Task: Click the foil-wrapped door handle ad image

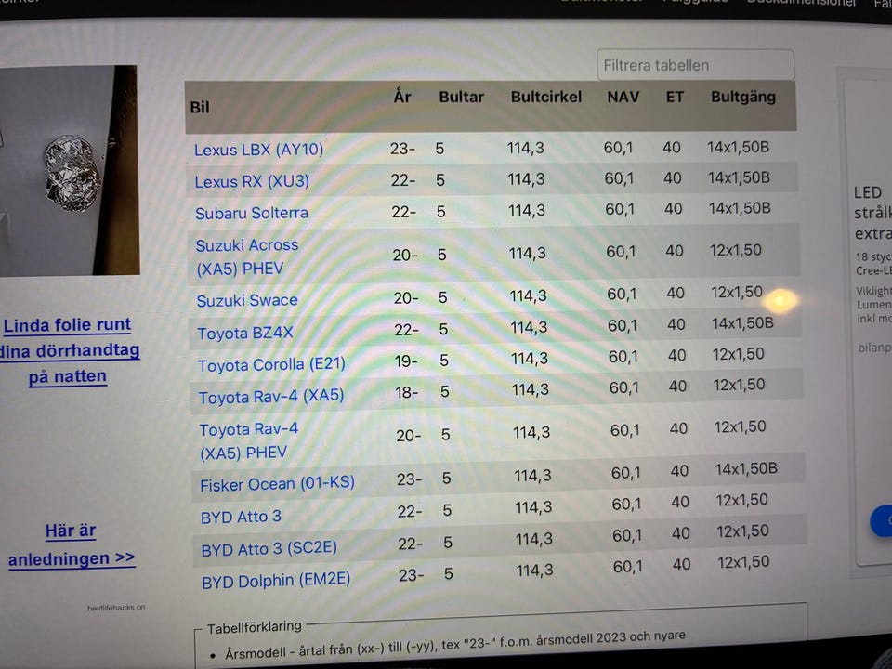Action: pos(70,170)
